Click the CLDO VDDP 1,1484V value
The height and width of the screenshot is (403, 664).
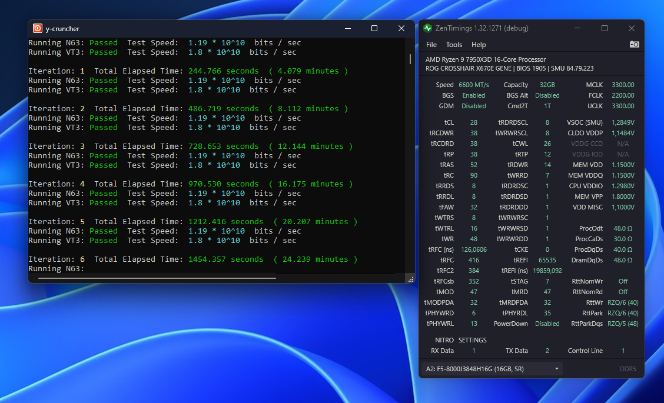(x=623, y=133)
